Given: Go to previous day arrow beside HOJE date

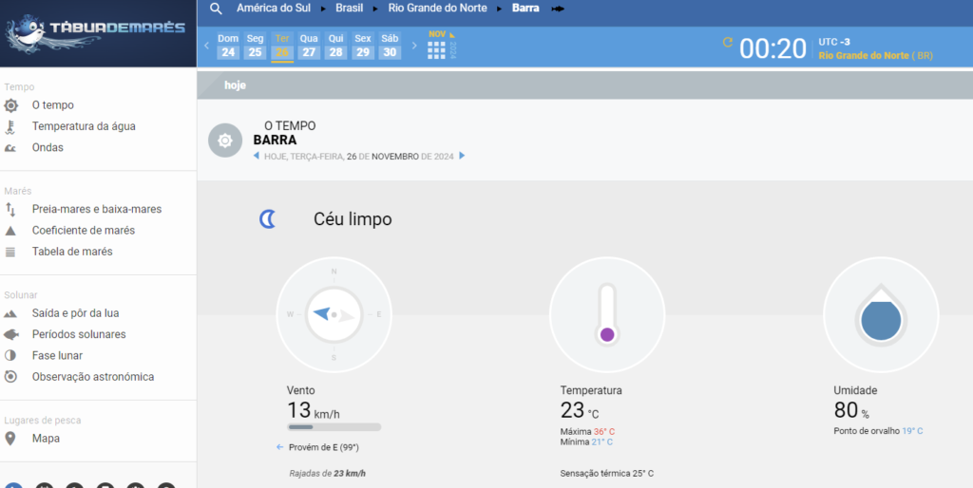Looking at the screenshot, I should 256,157.
